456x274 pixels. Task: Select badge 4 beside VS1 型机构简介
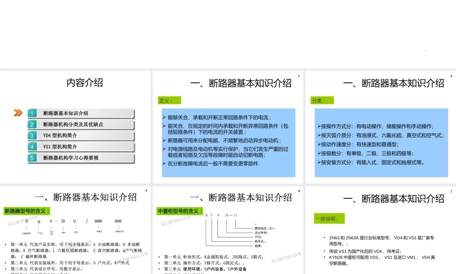[31, 147]
